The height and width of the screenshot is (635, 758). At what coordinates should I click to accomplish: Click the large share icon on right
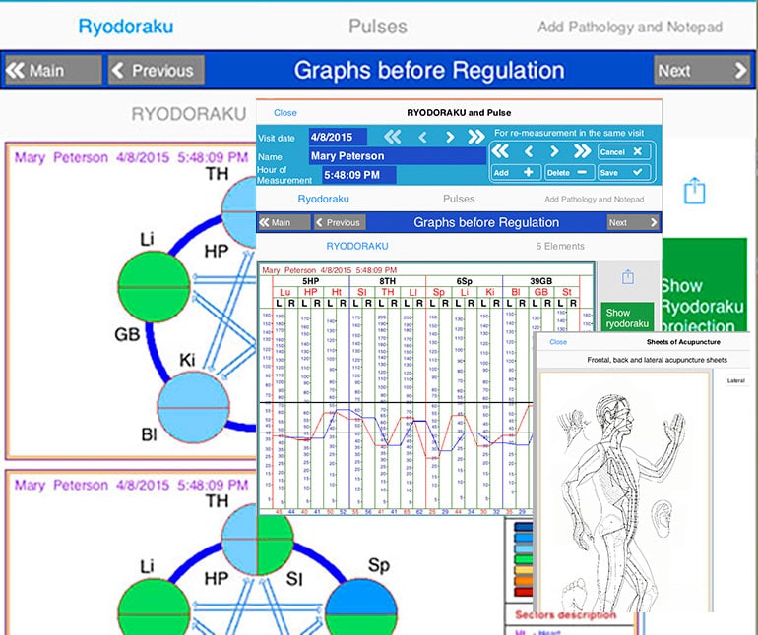pyautogui.click(x=695, y=189)
